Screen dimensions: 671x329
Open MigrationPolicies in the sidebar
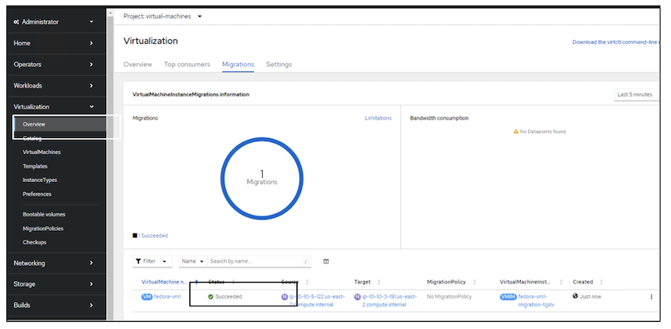43,228
